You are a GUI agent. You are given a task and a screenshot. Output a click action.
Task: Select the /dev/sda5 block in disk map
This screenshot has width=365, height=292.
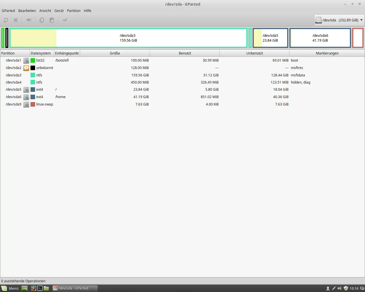coord(270,38)
